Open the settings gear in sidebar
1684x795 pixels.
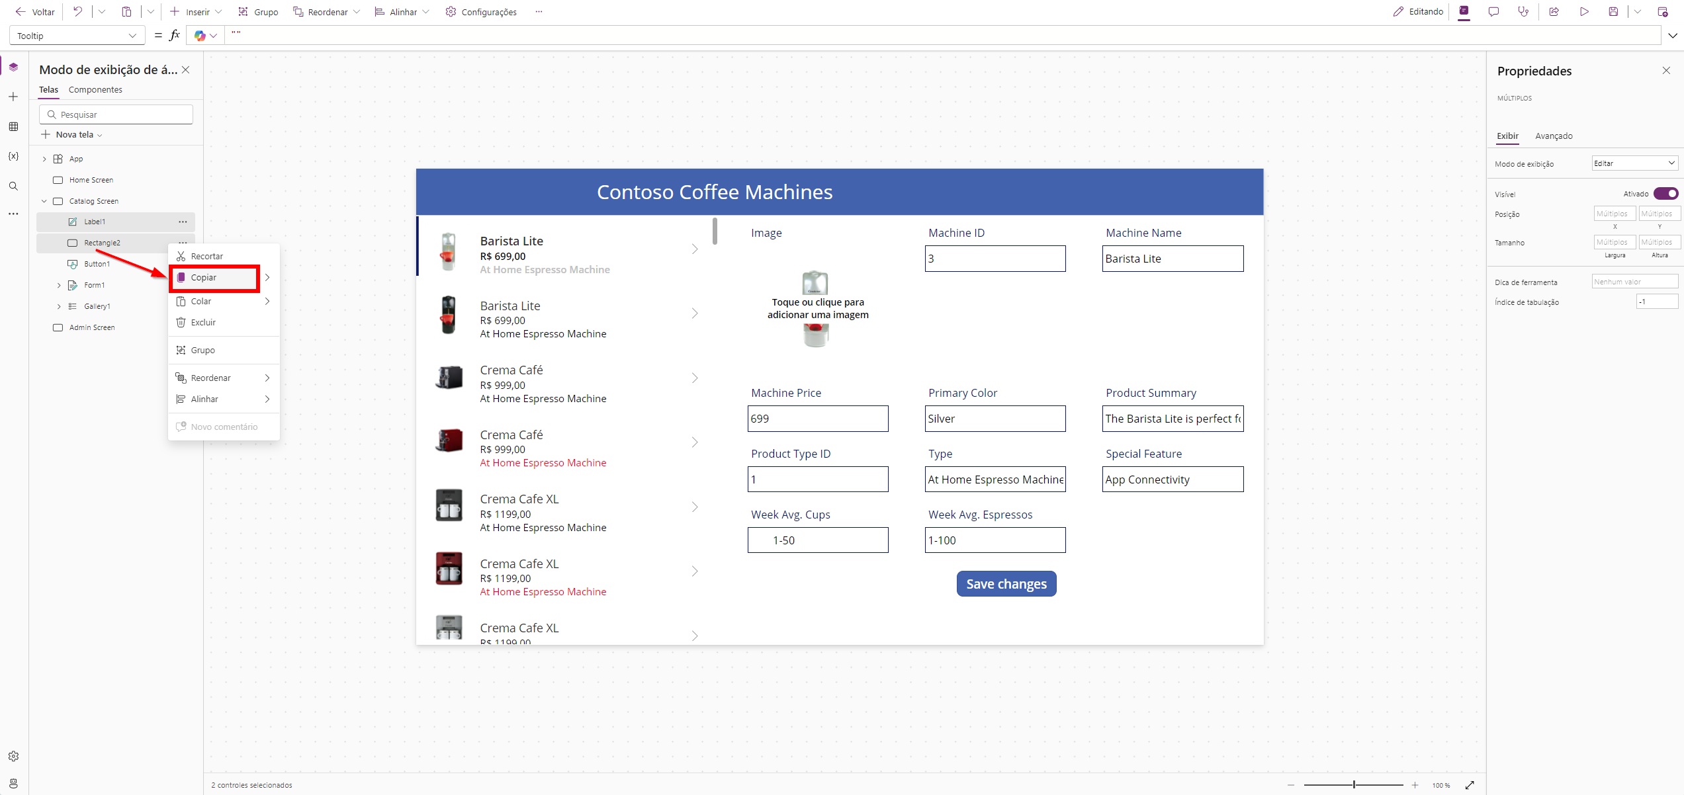click(13, 756)
